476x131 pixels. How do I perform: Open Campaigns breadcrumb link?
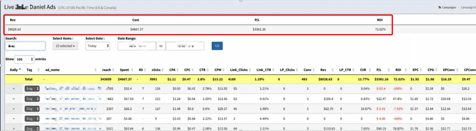[449, 8]
